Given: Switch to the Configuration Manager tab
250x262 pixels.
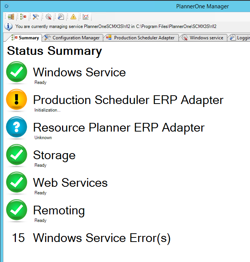Looking at the screenshot, I should (x=72, y=38).
